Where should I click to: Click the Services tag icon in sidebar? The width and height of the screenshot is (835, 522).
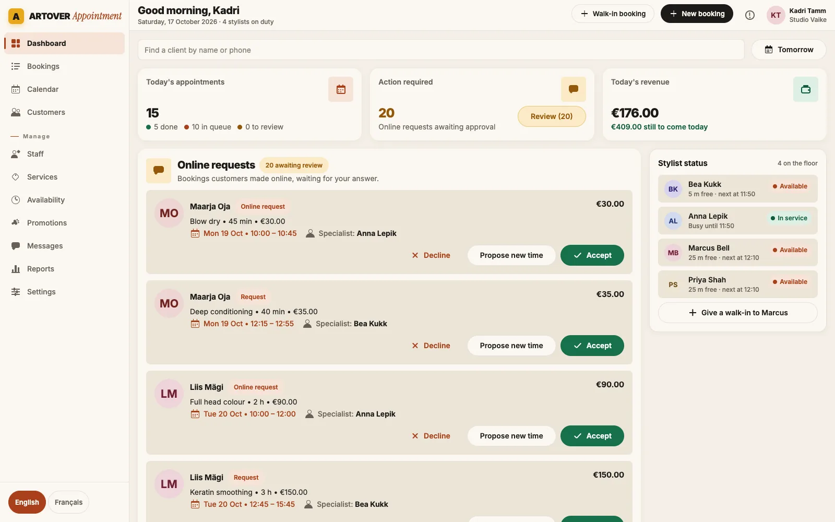pos(16,177)
